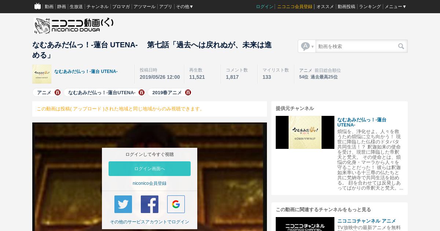
Task: Open the 動画 menu item
Action: coord(49,7)
